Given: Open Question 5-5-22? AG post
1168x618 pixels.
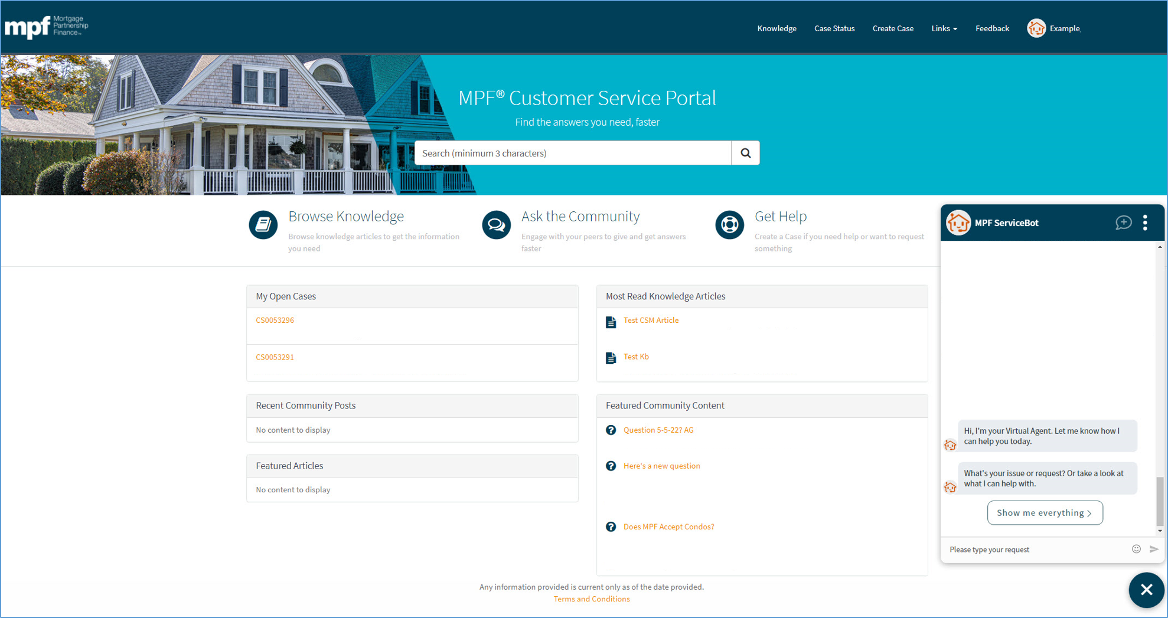Looking at the screenshot, I should [658, 430].
